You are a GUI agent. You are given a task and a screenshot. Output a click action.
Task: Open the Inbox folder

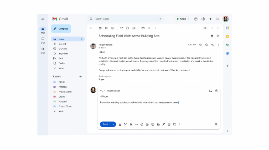(x=61, y=39)
